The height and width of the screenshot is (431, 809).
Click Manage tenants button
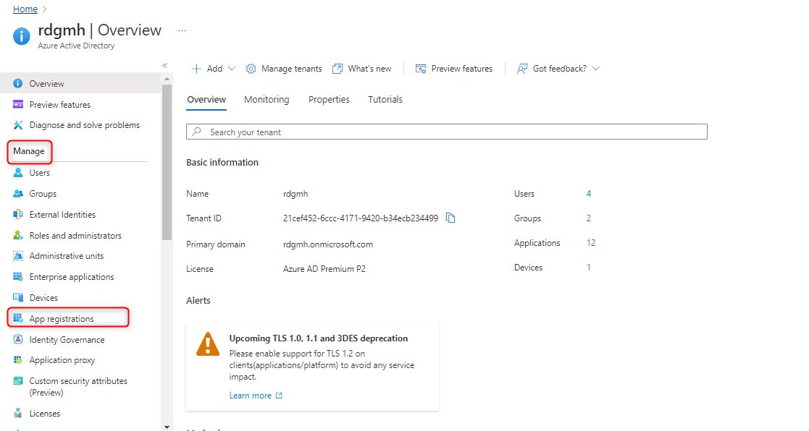click(284, 69)
